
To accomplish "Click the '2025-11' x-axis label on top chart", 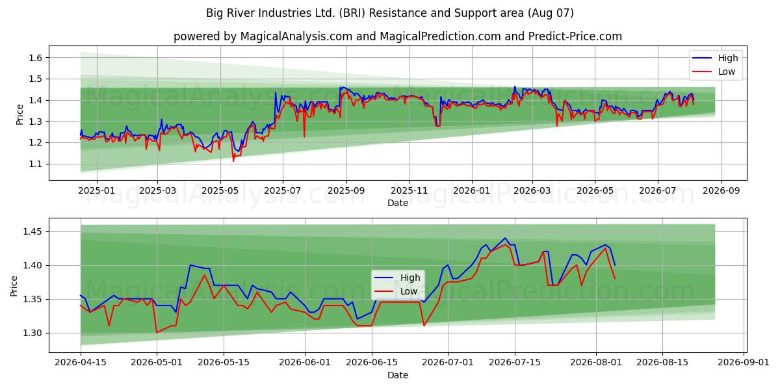I will click(x=409, y=190).
